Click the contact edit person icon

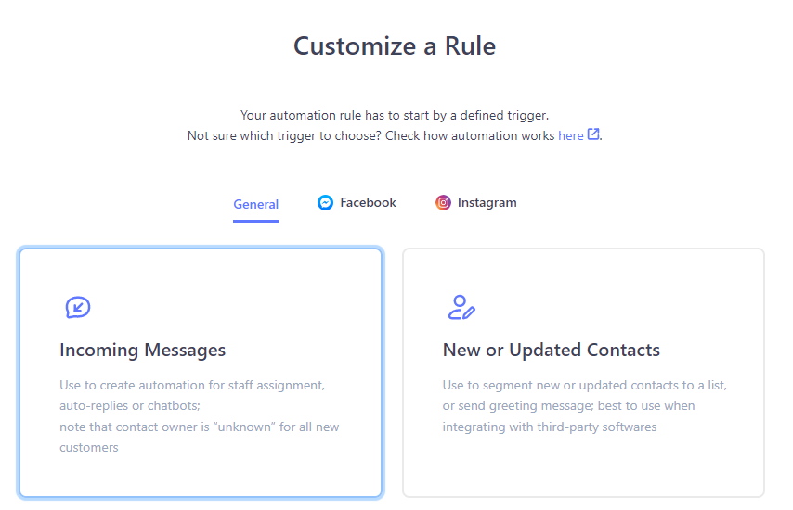coord(461,308)
